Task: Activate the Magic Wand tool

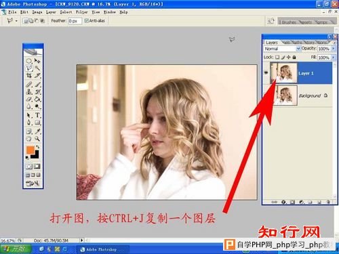Action: point(37,68)
